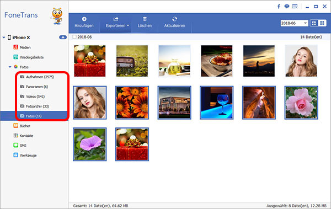
Task: Collapse the Fotos tree node arrow
Action: (10, 67)
